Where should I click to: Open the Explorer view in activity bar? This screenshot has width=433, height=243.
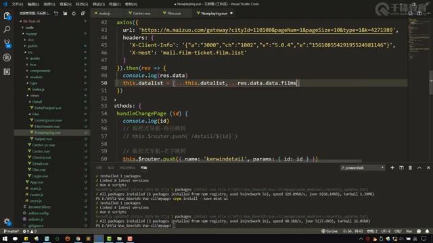point(7,16)
